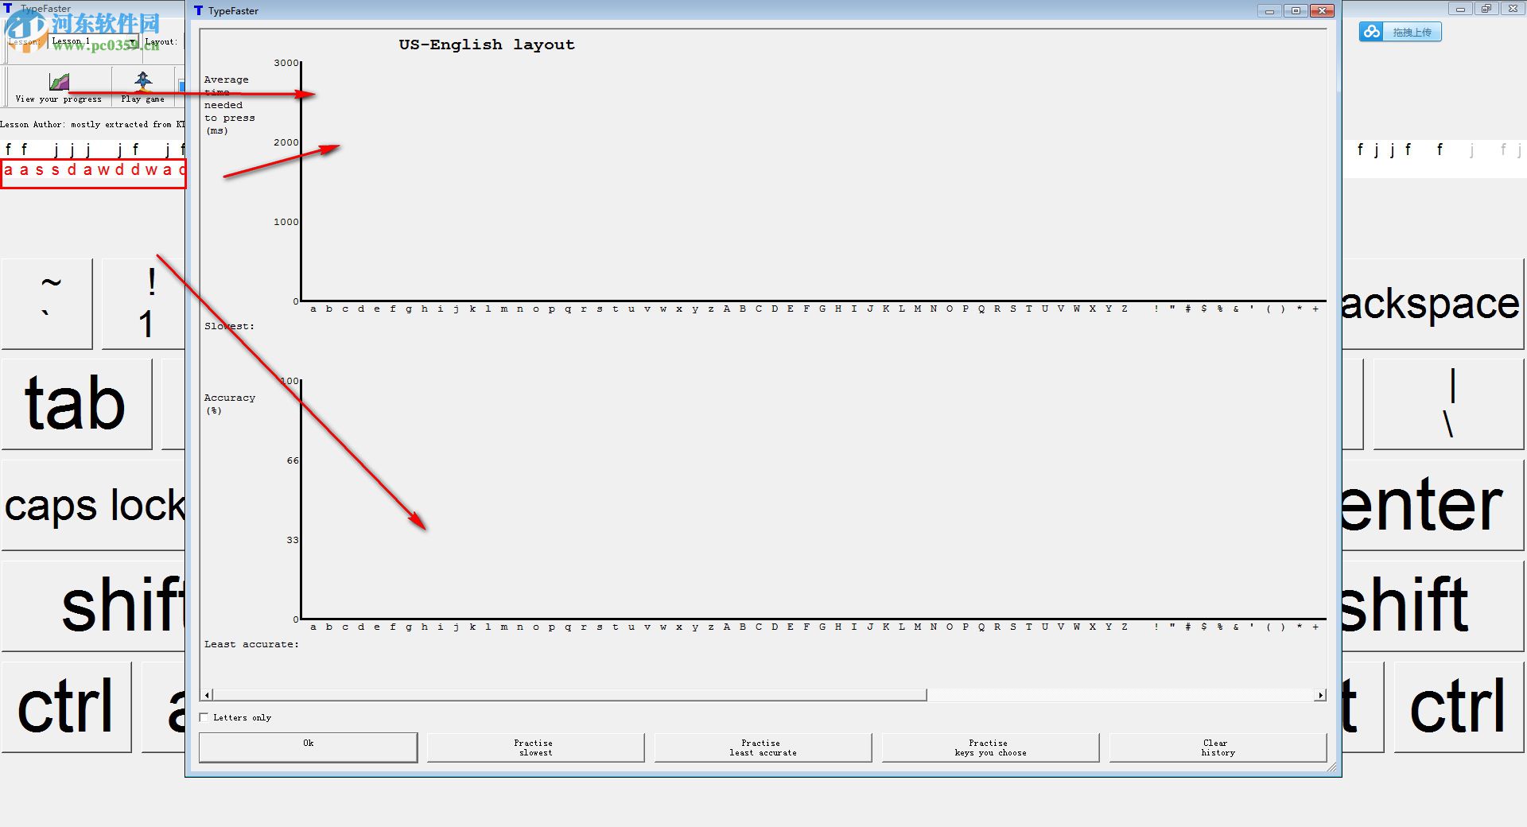The image size is (1527, 827).
Task: Click the caps lock key on keyboard
Action: click(x=93, y=505)
